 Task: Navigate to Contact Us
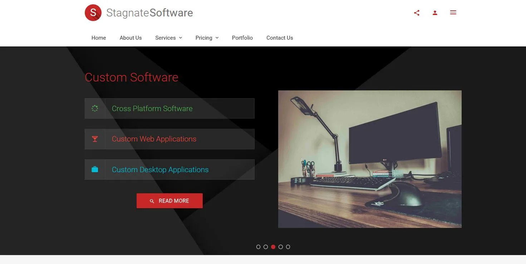280,38
